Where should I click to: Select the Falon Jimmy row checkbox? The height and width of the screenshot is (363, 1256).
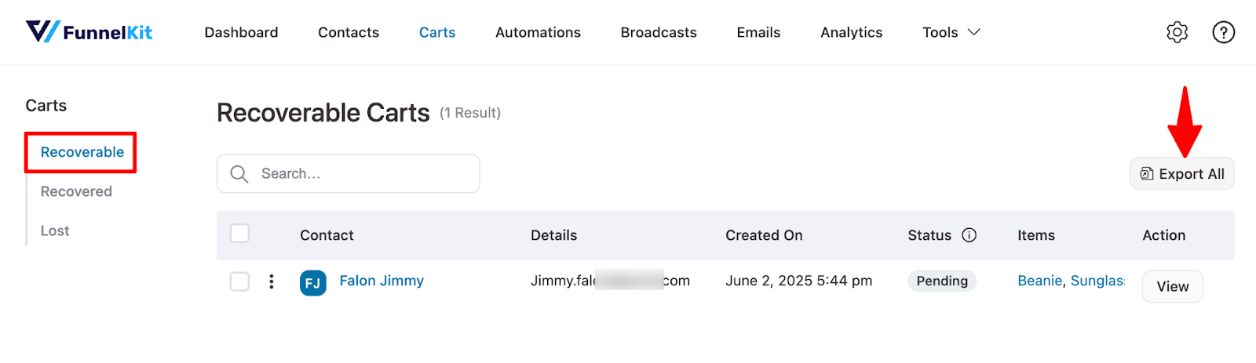coord(239,281)
